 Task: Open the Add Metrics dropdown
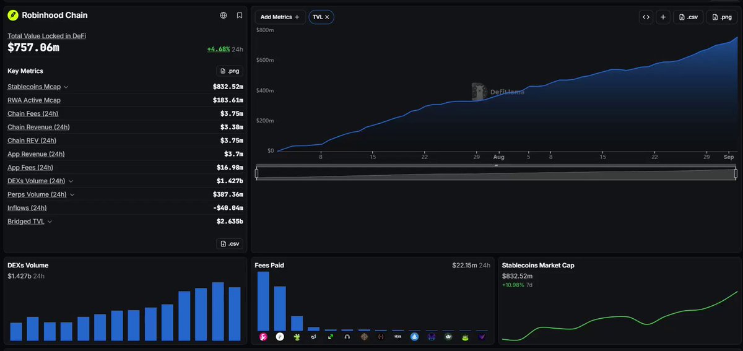pyautogui.click(x=280, y=17)
